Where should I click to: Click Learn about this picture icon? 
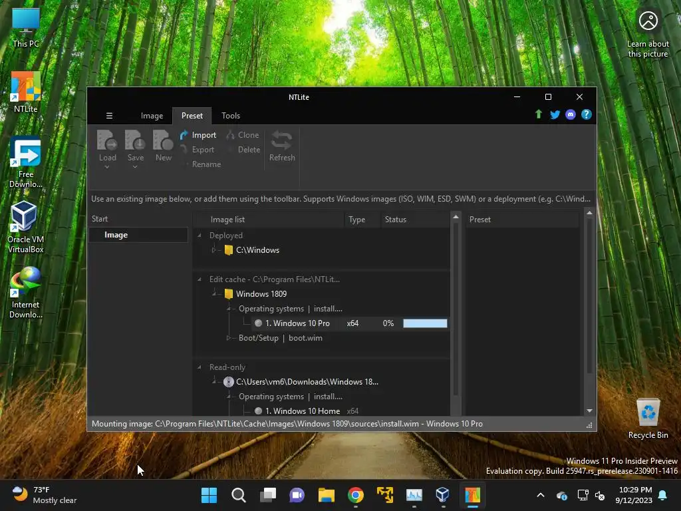[x=648, y=34]
